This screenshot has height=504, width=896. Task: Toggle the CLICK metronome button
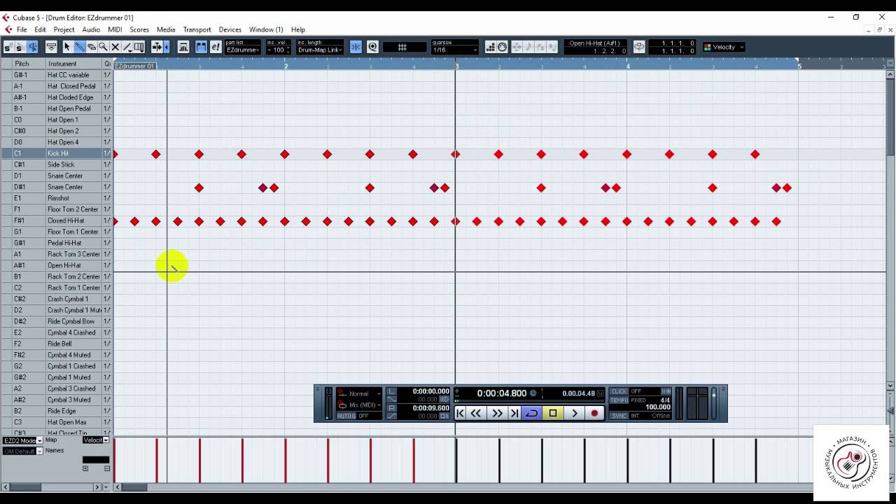tap(619, 391)
